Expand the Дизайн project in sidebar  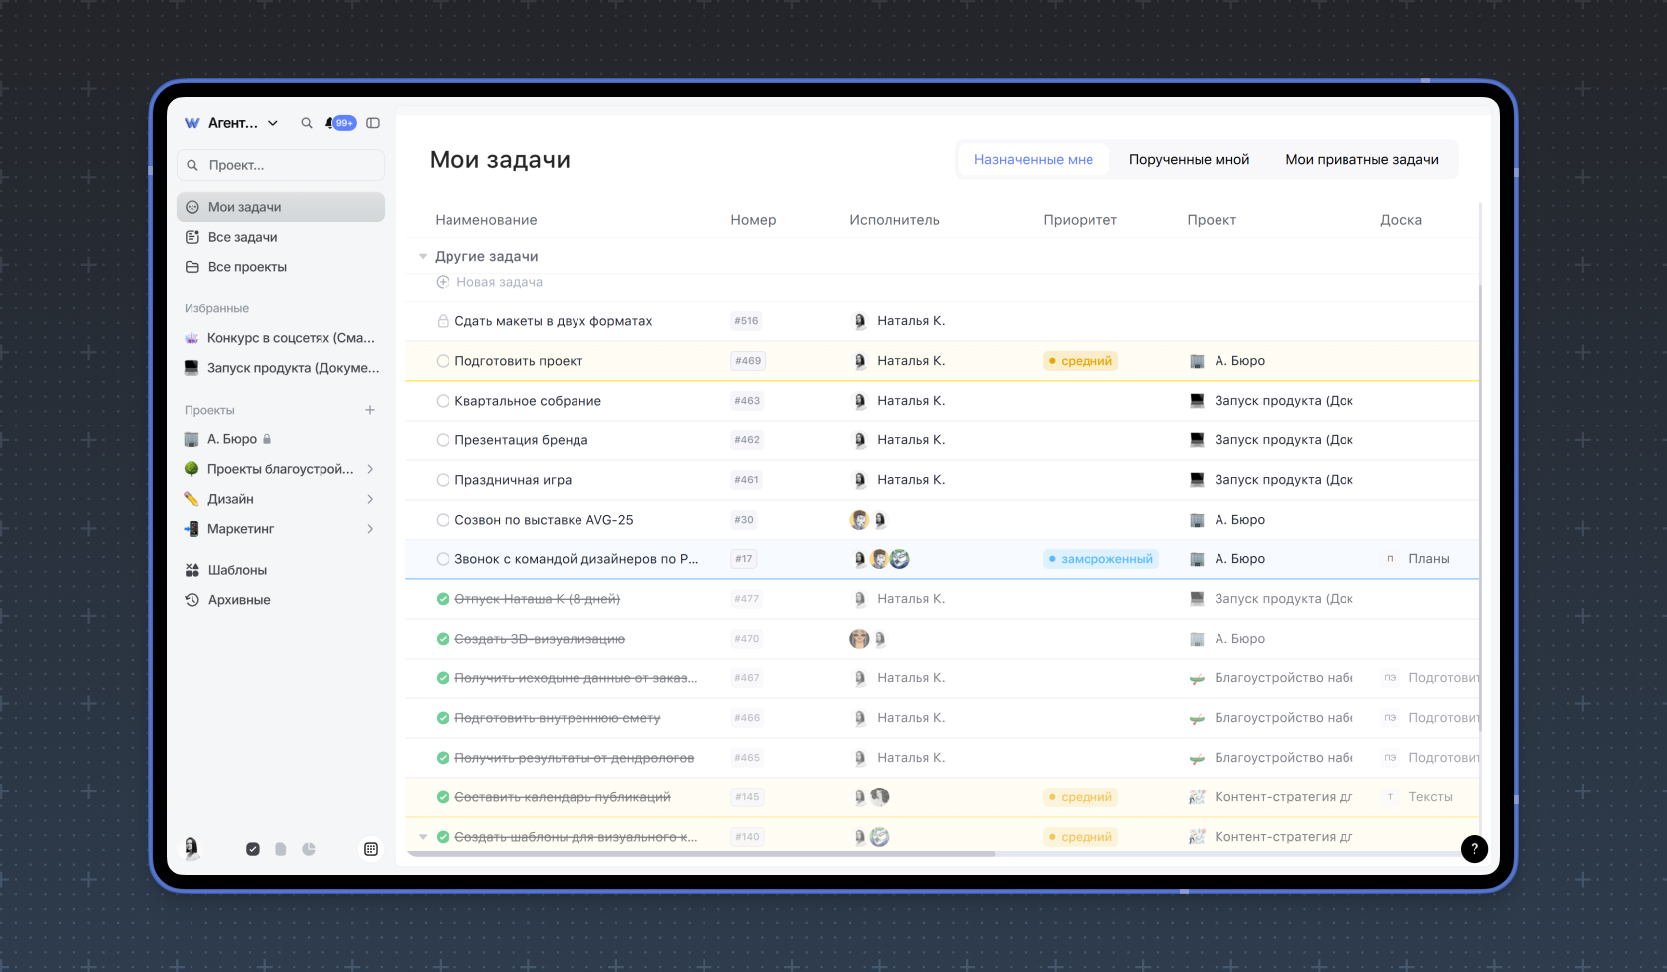370,499
